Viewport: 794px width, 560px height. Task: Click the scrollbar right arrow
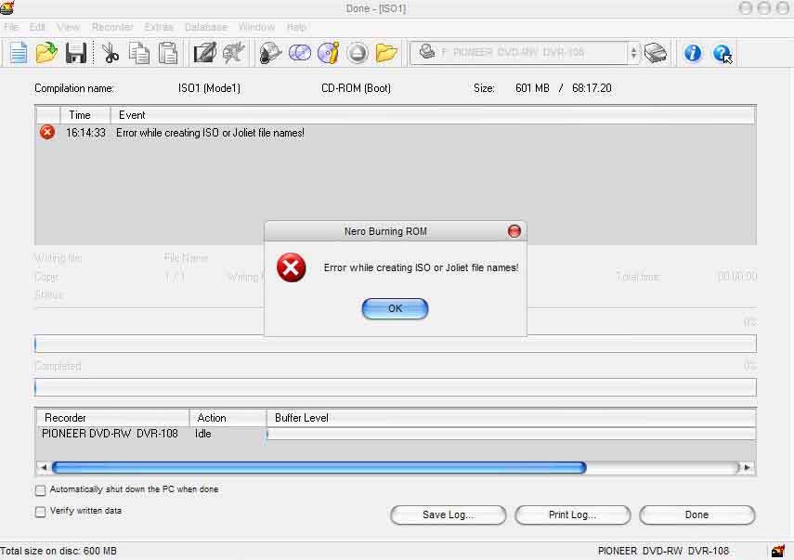pyautogui.click(x=747, y=467)
